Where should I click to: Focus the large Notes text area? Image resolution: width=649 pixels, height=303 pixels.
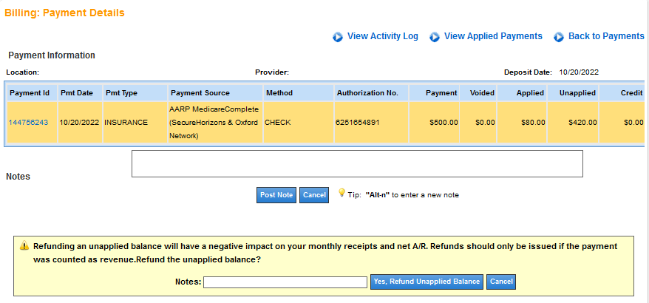(x=357, y=164)
